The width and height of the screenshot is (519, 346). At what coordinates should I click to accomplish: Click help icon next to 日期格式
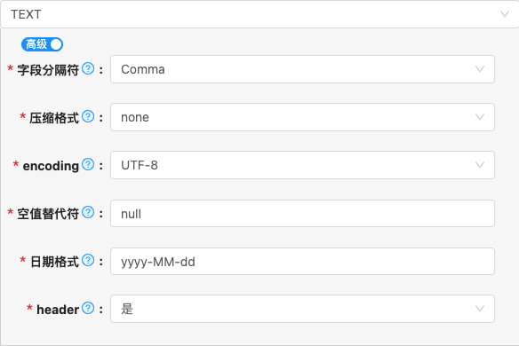point(88,261)
